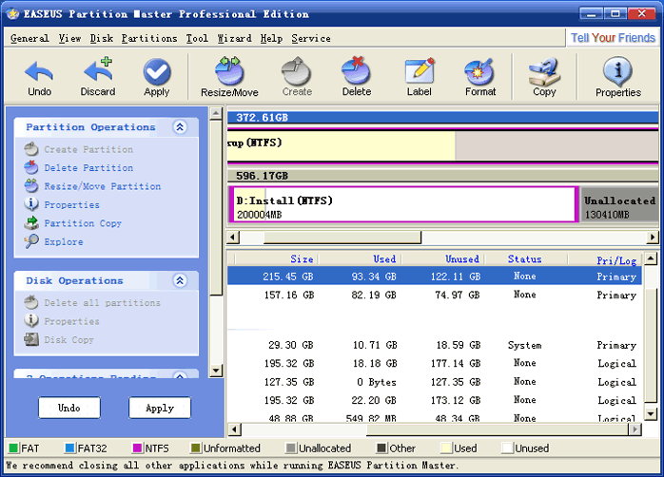Screen dimensions: 664x477
Task: Open Properties from the toolbar
Action: point(618,77)
